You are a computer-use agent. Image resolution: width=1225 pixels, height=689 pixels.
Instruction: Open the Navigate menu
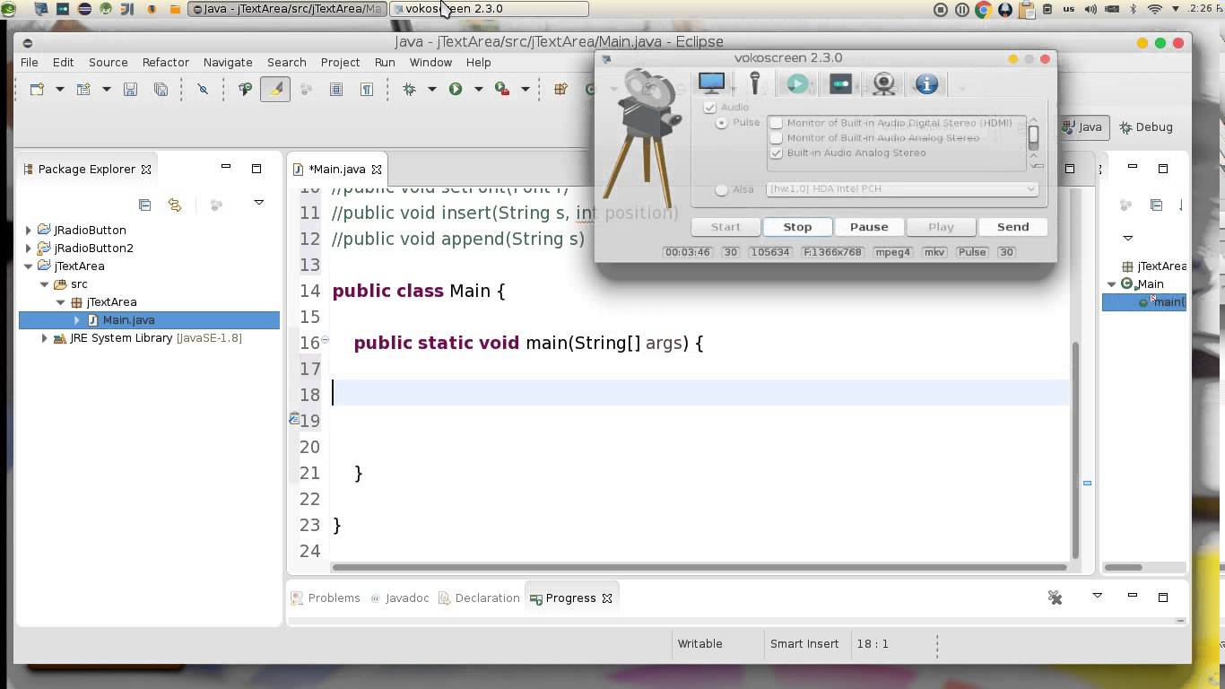click(228, 62)
